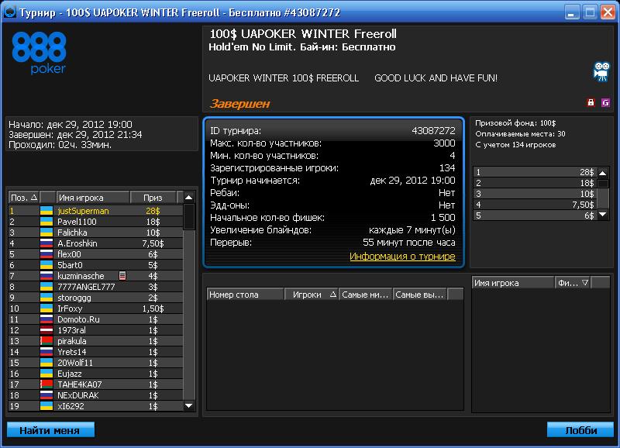Viewport: 620px width, 448px height.
Task: Click the player list scrollbar up arrow
Action: pyautogui.click(x=189, y=198)
